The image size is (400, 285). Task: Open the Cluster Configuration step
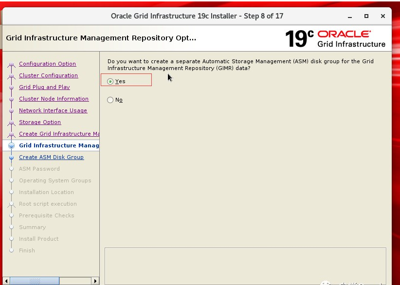click(49, 75)
